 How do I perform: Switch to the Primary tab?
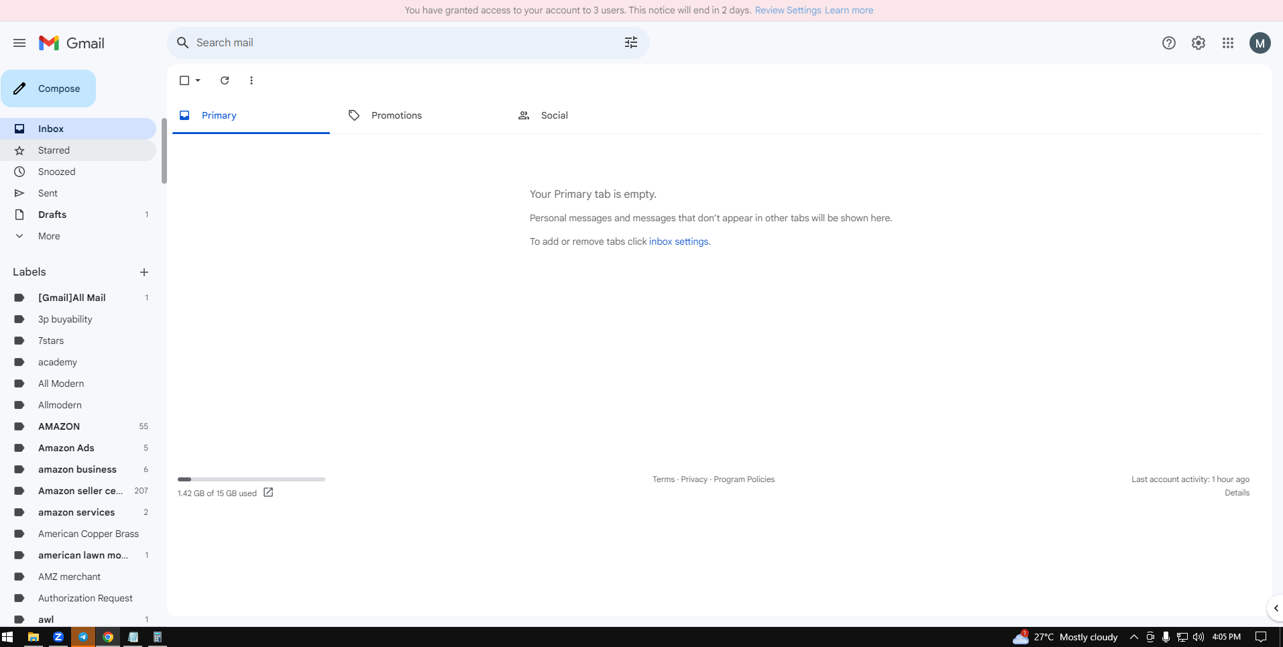[x=251, y=115]
